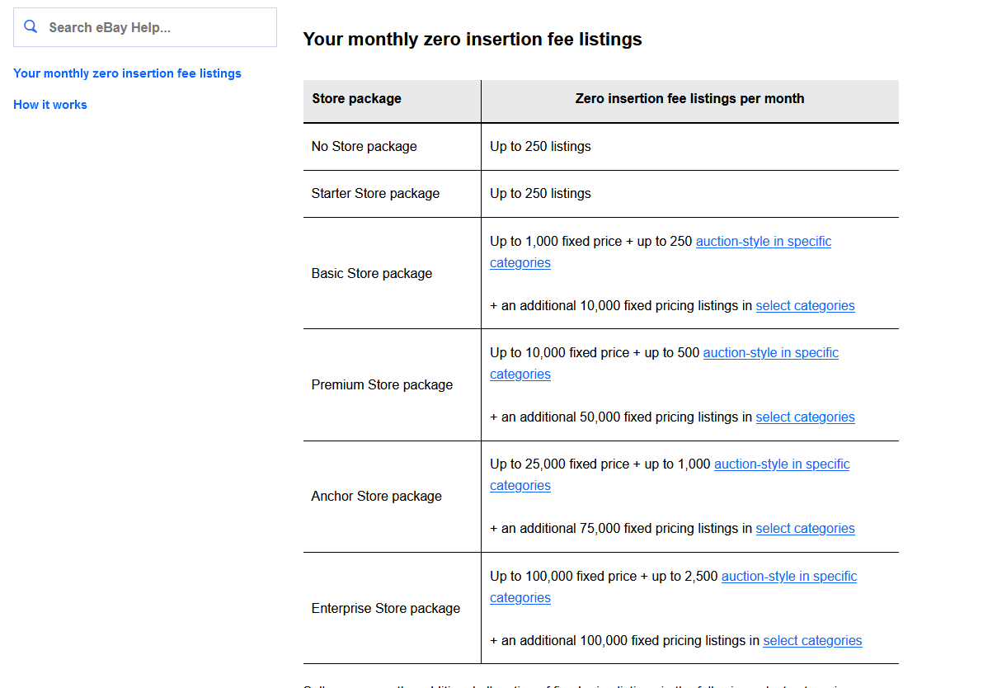Select the 'Enterprise Store package' table cell
This screenshot has width=983, height=688.
[x=385, y=608]
